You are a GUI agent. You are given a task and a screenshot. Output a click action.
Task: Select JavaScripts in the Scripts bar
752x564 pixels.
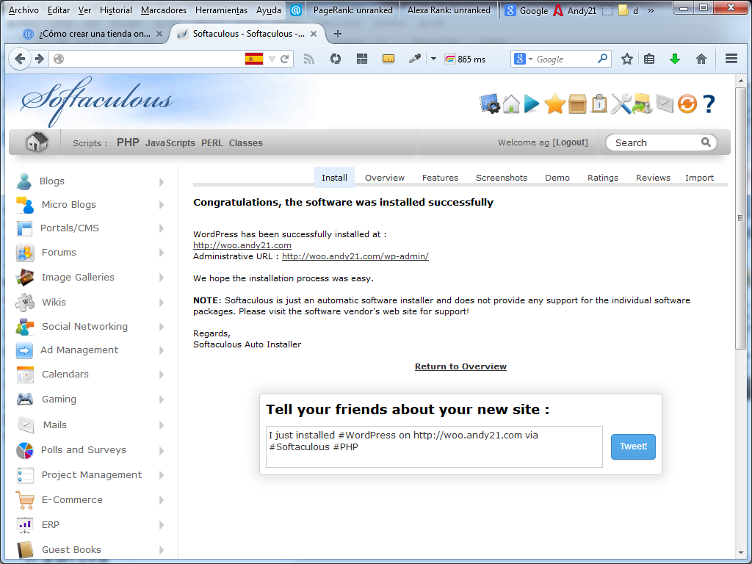click(x=170, y=143)
